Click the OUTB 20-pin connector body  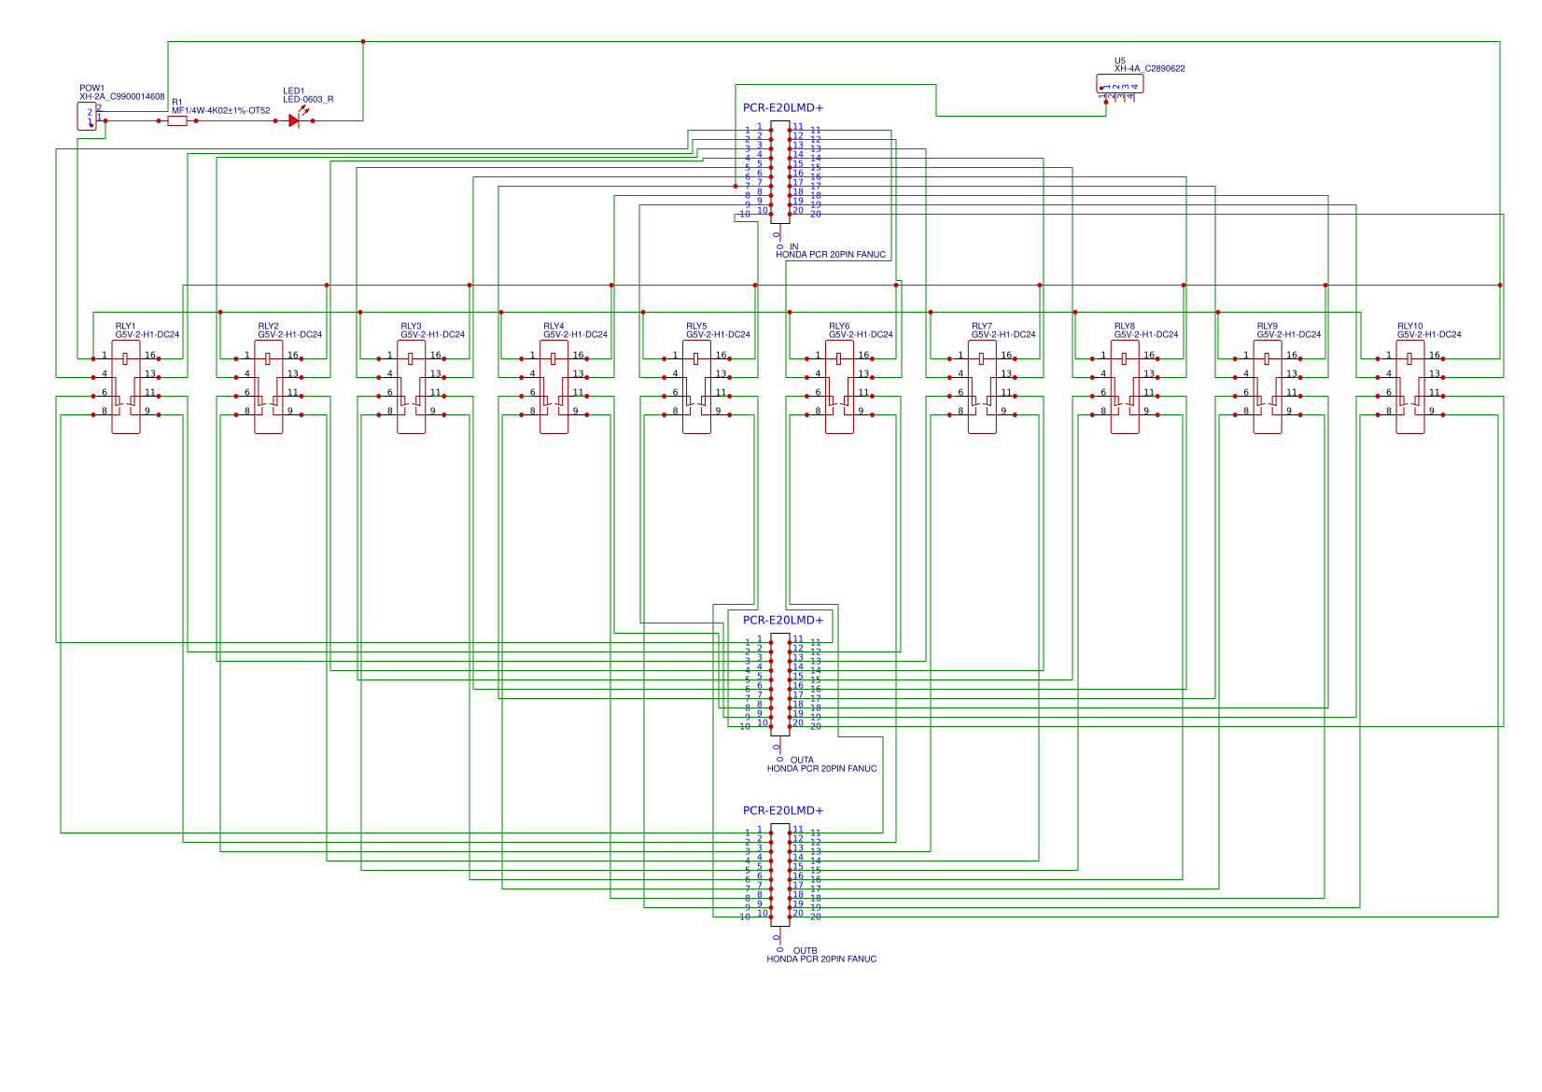(780, 875)
